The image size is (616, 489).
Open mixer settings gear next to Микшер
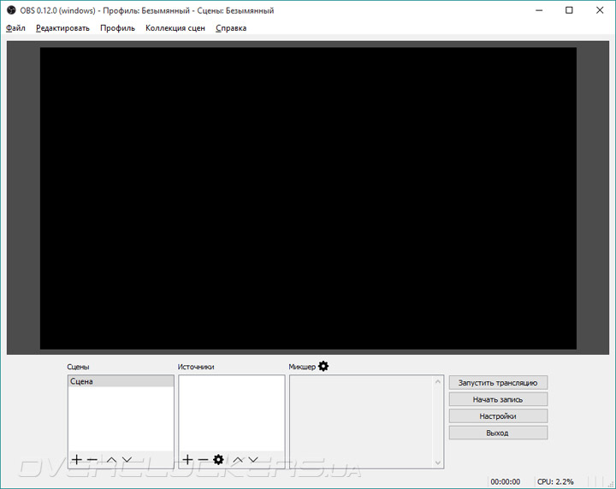(323, 366)
